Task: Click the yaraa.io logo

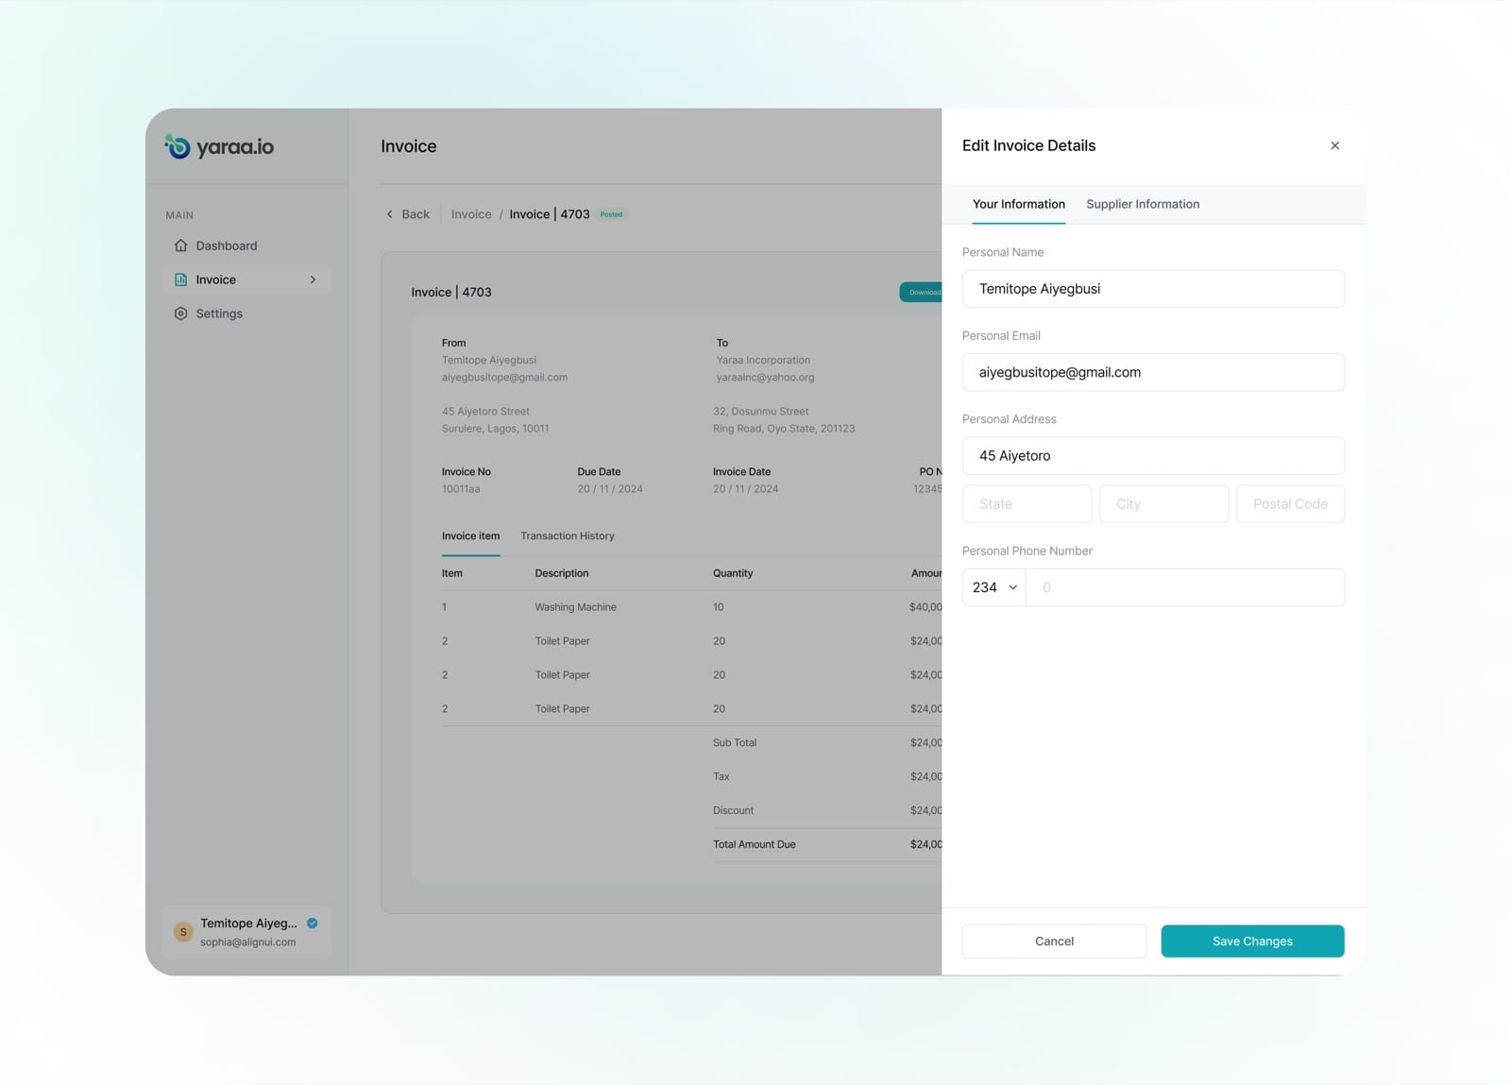Action: click(x=219, y=146)
